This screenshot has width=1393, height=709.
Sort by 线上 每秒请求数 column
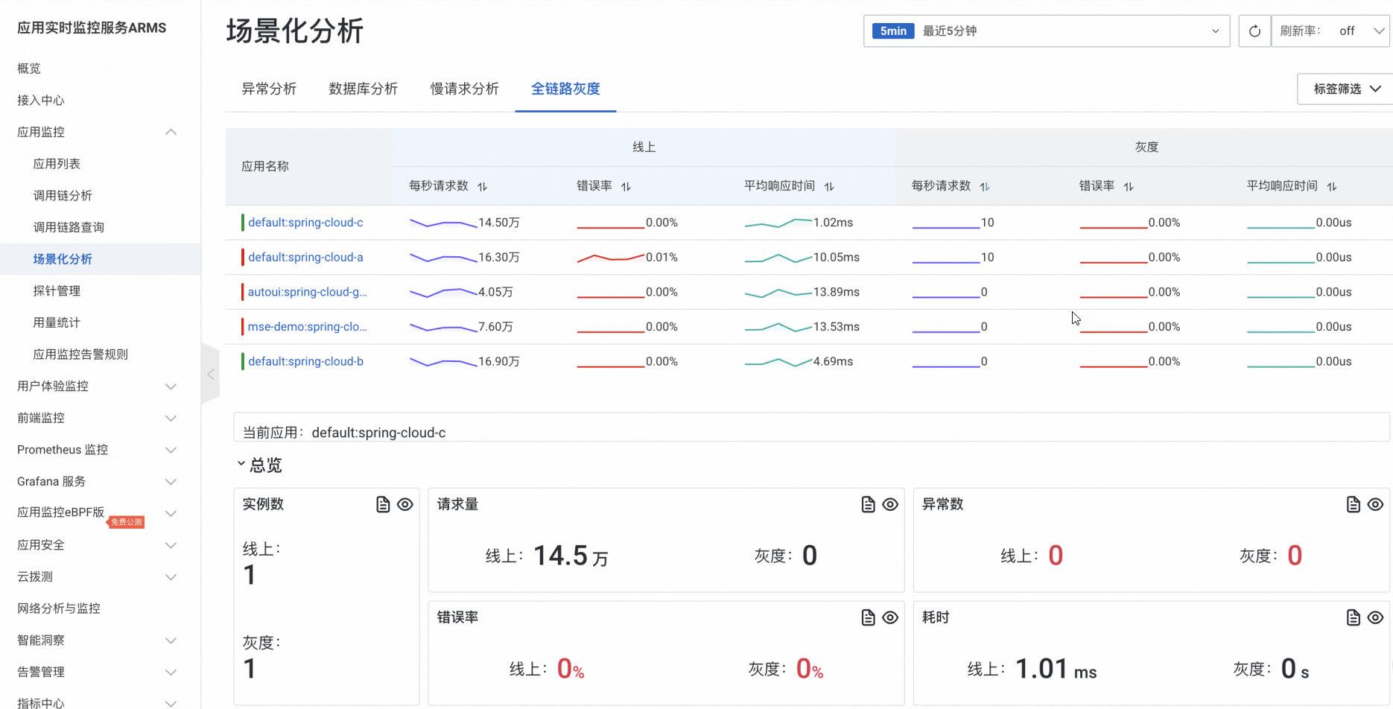pos(482,186)
